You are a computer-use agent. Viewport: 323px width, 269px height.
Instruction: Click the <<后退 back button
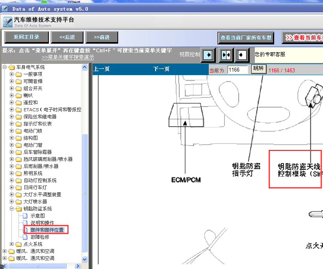click(x=67, y=37)
